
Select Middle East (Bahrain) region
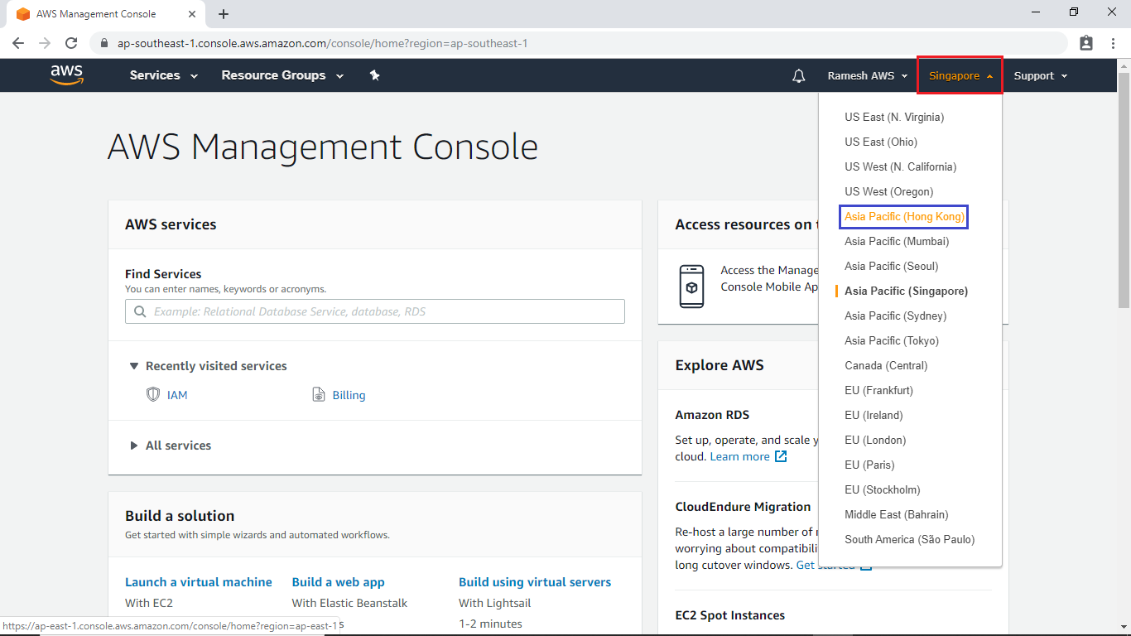[897, 514]
